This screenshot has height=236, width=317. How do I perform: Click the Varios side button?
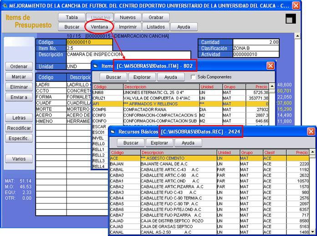tap(19, 159)
